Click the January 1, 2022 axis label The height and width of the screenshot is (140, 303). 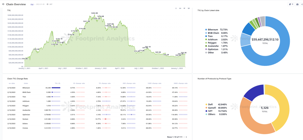101,68
